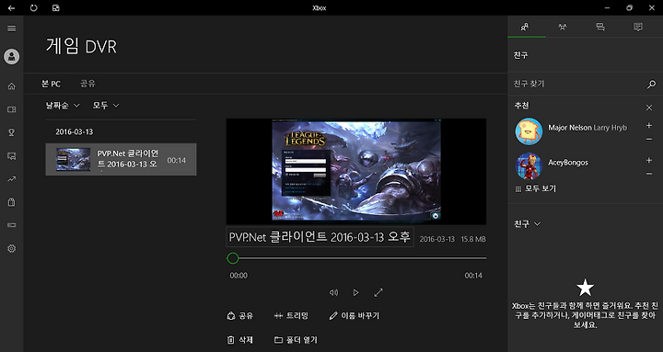The image size is (663, 352).
Task: Open Major Nelson's avatar
Action: [529, 131]
